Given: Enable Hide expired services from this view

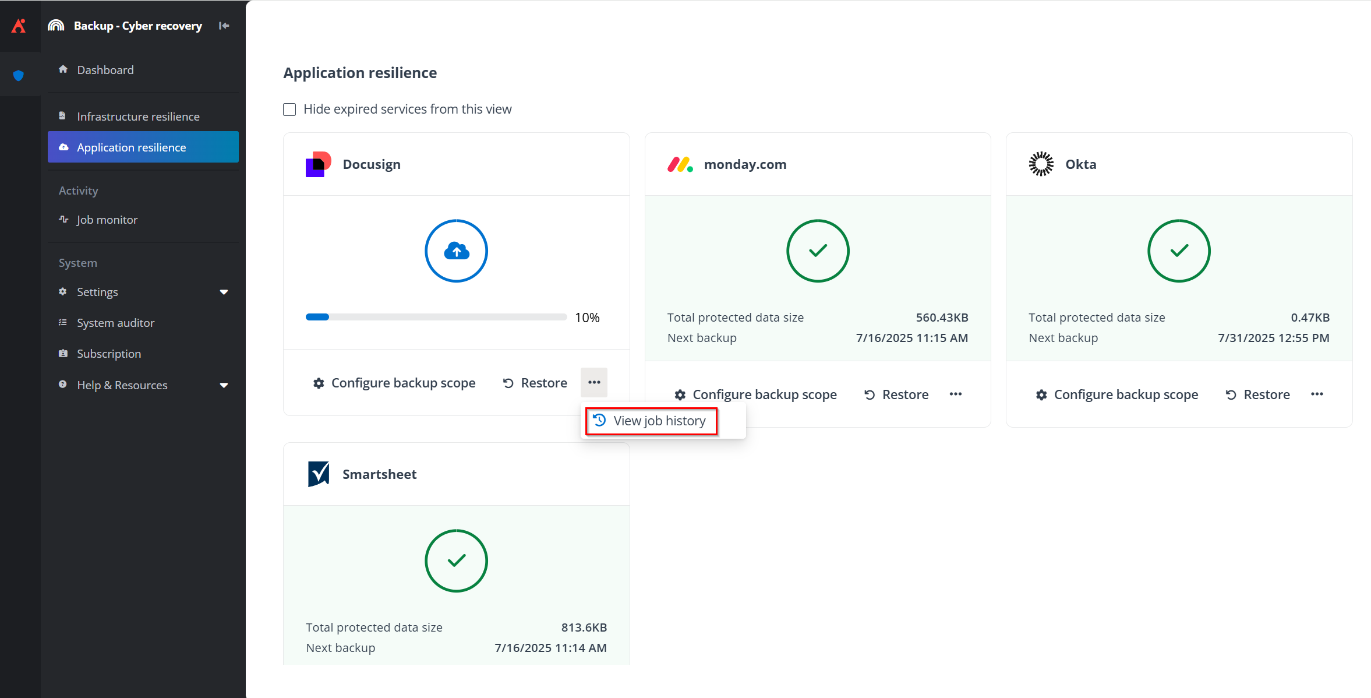Looking at the screenshot, I should click(x=289, y=109).
